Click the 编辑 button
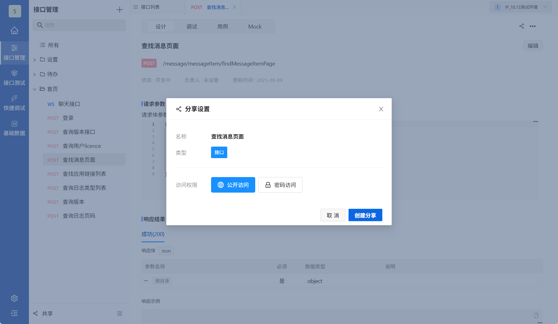 [x=533, y=46]
